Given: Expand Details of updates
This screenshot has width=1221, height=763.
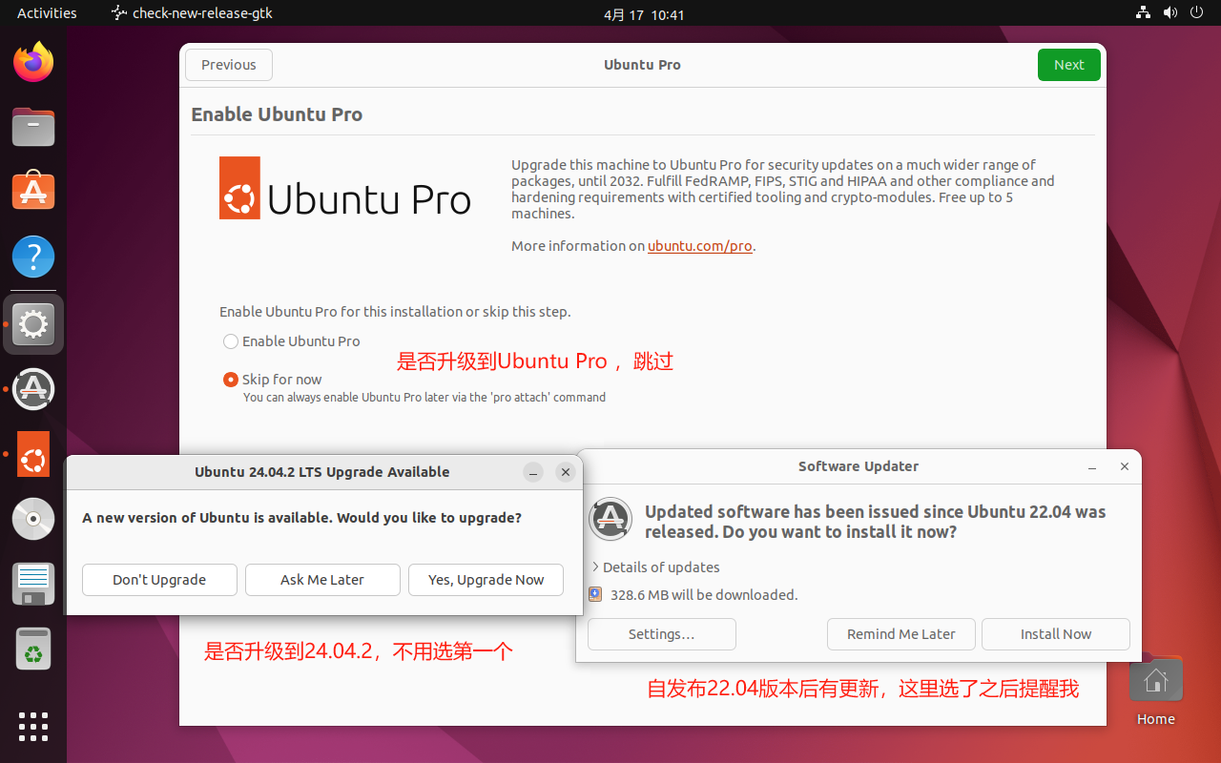Looking at the screenshot, I should point(661,567).
